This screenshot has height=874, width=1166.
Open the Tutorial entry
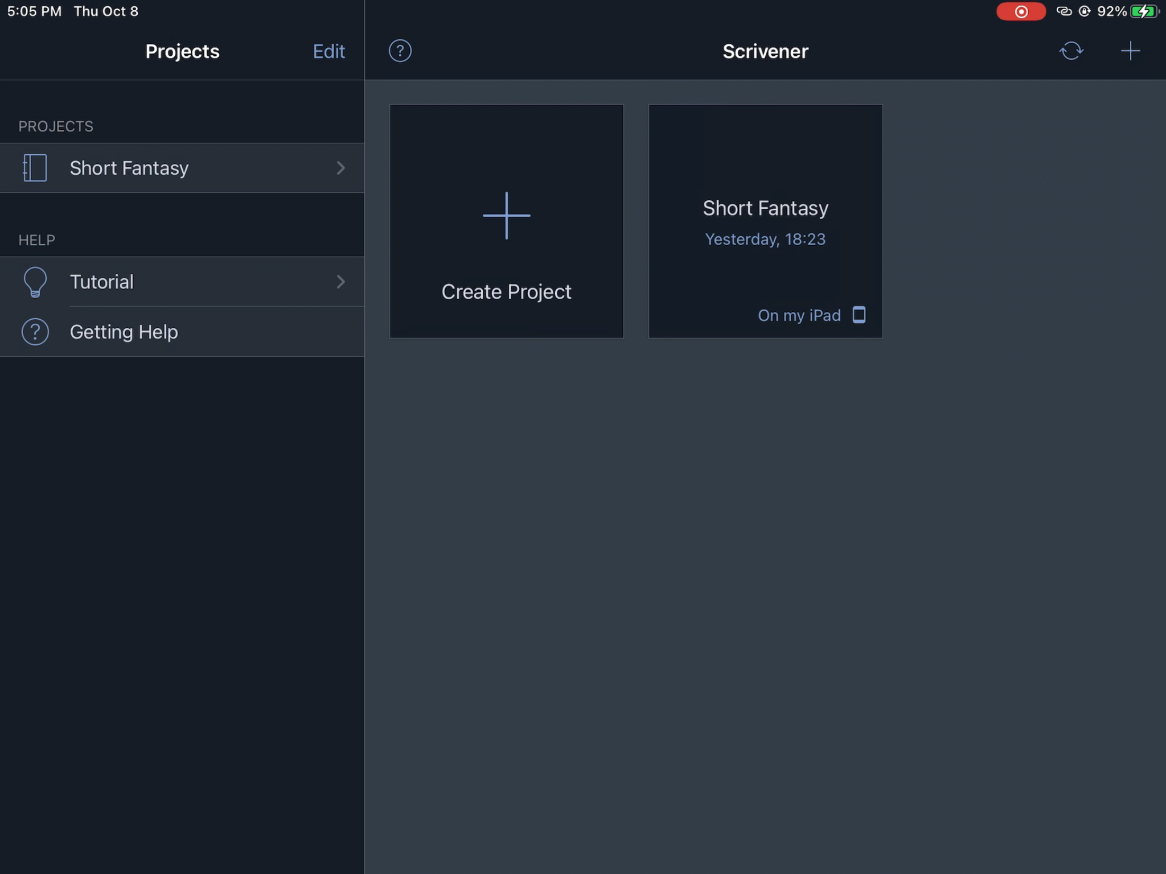pos(182,282)
